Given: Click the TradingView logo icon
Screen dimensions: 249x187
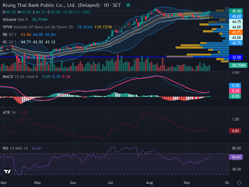Looking at the screenshot, I should click(x=7, y=171).
